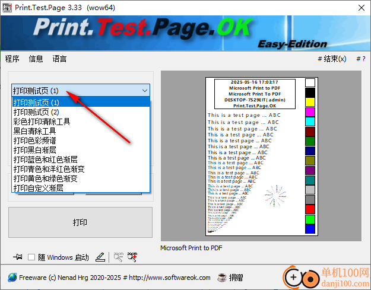371x290 pixels.
Task: Choose 彩色打印清除工具 from the dropdown
Action: [x=81, y=122]
